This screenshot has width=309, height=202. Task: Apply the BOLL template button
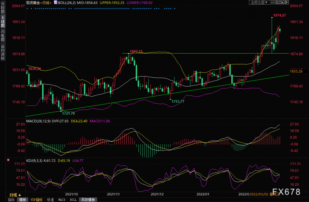pyautogui.click(x=73, y=200)
